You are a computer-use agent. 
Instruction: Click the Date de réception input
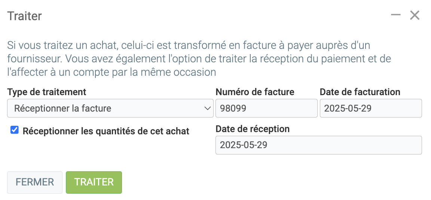tap(318, 145)
